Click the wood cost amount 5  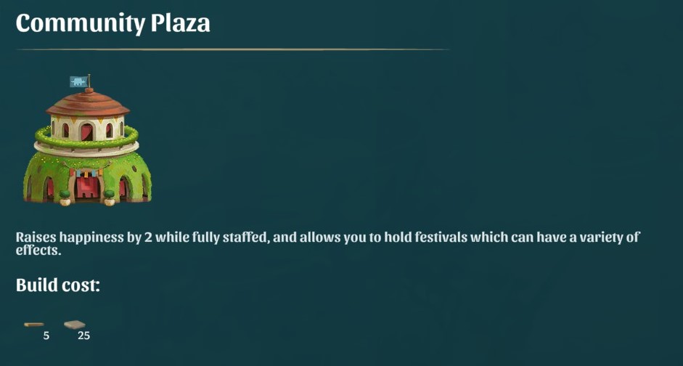[46, 336]
